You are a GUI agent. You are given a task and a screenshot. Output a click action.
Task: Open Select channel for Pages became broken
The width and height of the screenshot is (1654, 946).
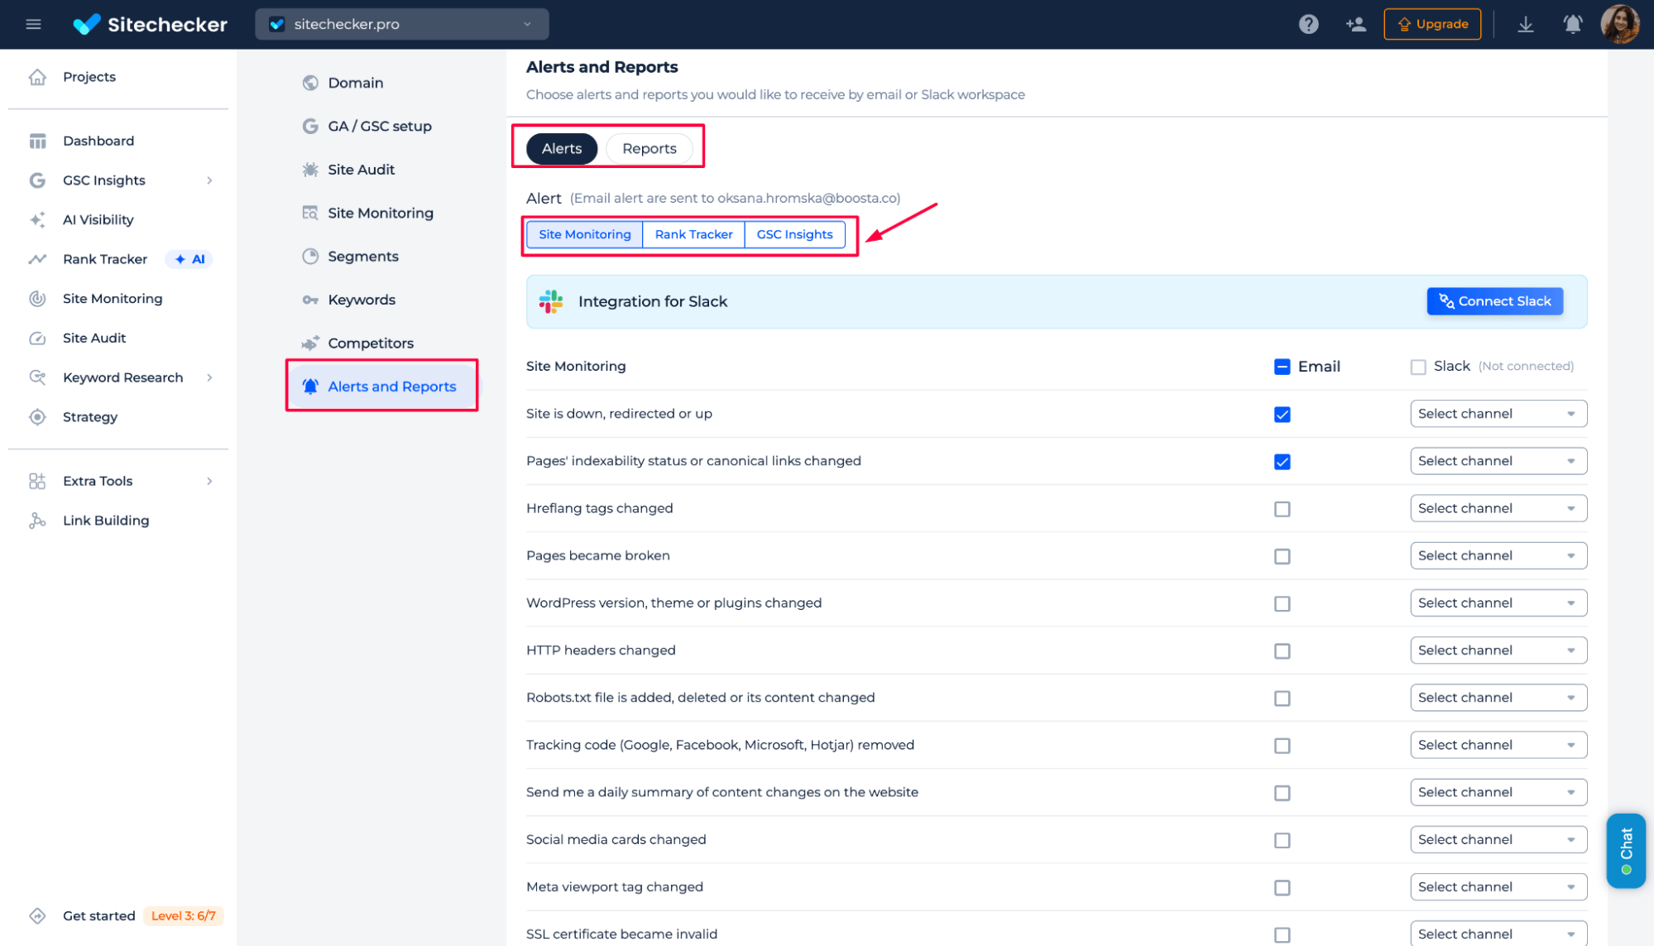pyautogui.click(x=1498, y=555)
